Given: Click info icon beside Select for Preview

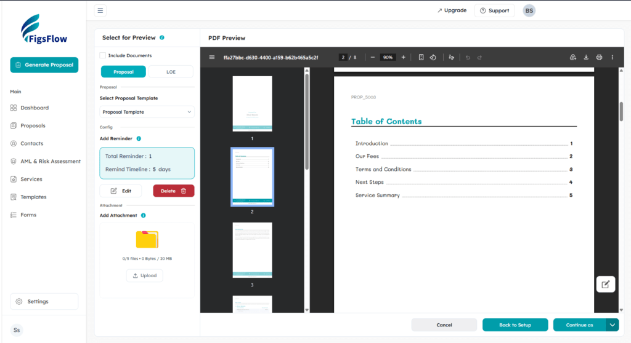Looking at the screenshot, I should pos(162,37).
